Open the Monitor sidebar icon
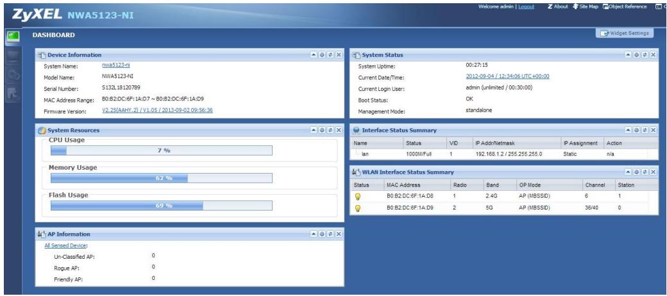Screen dimensions: 667x296 tap(12, 56)
